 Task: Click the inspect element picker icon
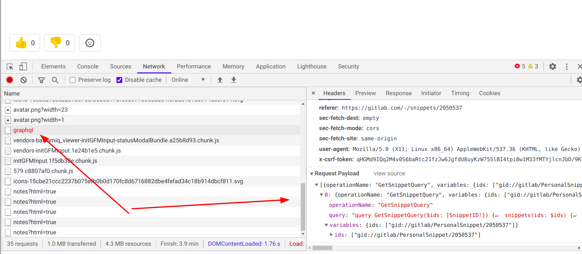(x=10, y=66)
